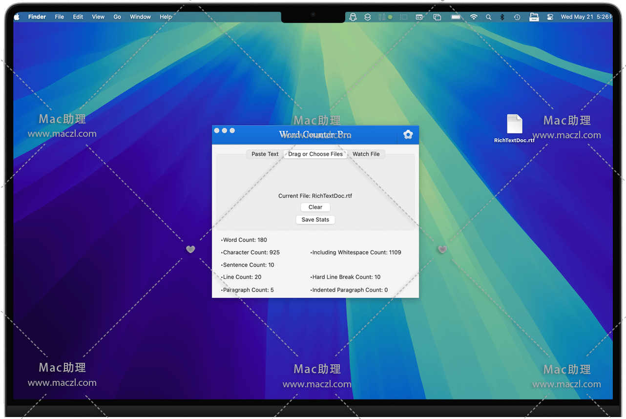Click the ghost icon in menu bar
Viewport: 626px width, 419px height.
353,17
